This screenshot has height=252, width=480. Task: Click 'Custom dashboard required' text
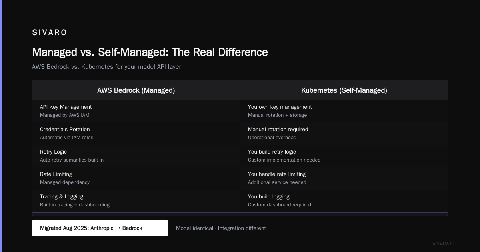point(280,205)
